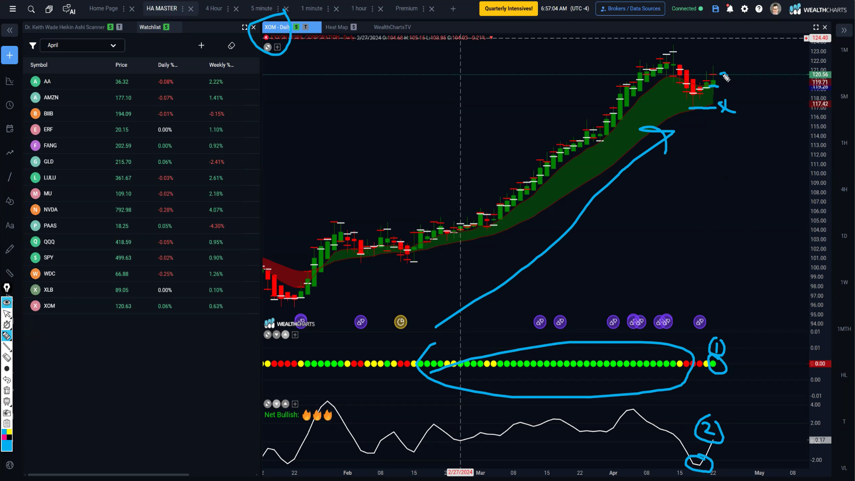This screenshot has width=855, height=481.
Task: Open the alerts bell
Action: [730, 9]
